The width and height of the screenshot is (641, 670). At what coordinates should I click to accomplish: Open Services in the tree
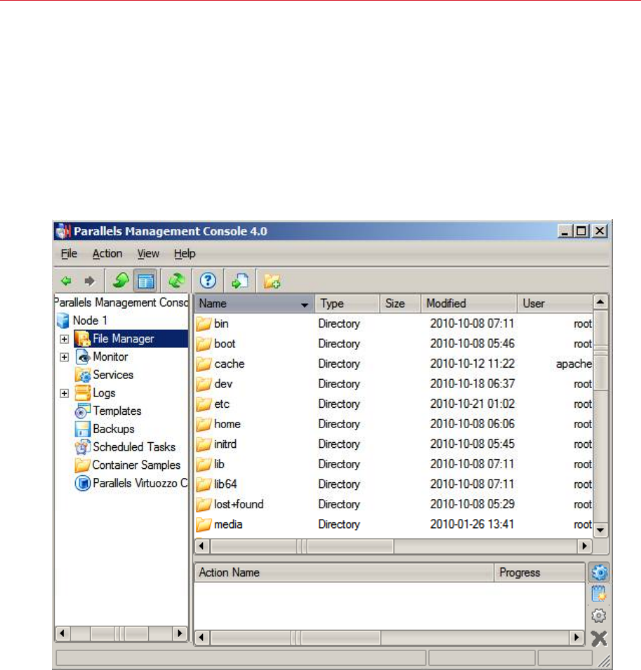(113, 375)
